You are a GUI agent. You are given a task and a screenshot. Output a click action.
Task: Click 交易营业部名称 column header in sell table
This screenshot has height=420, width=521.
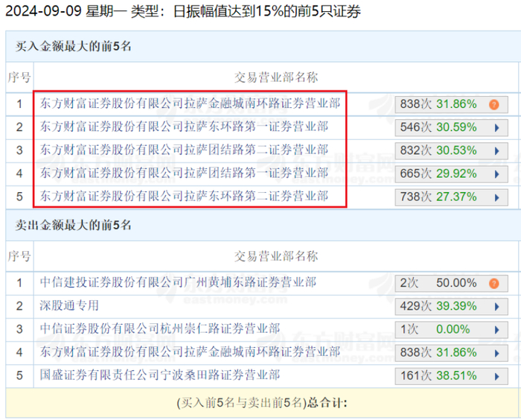coord(276,256)
